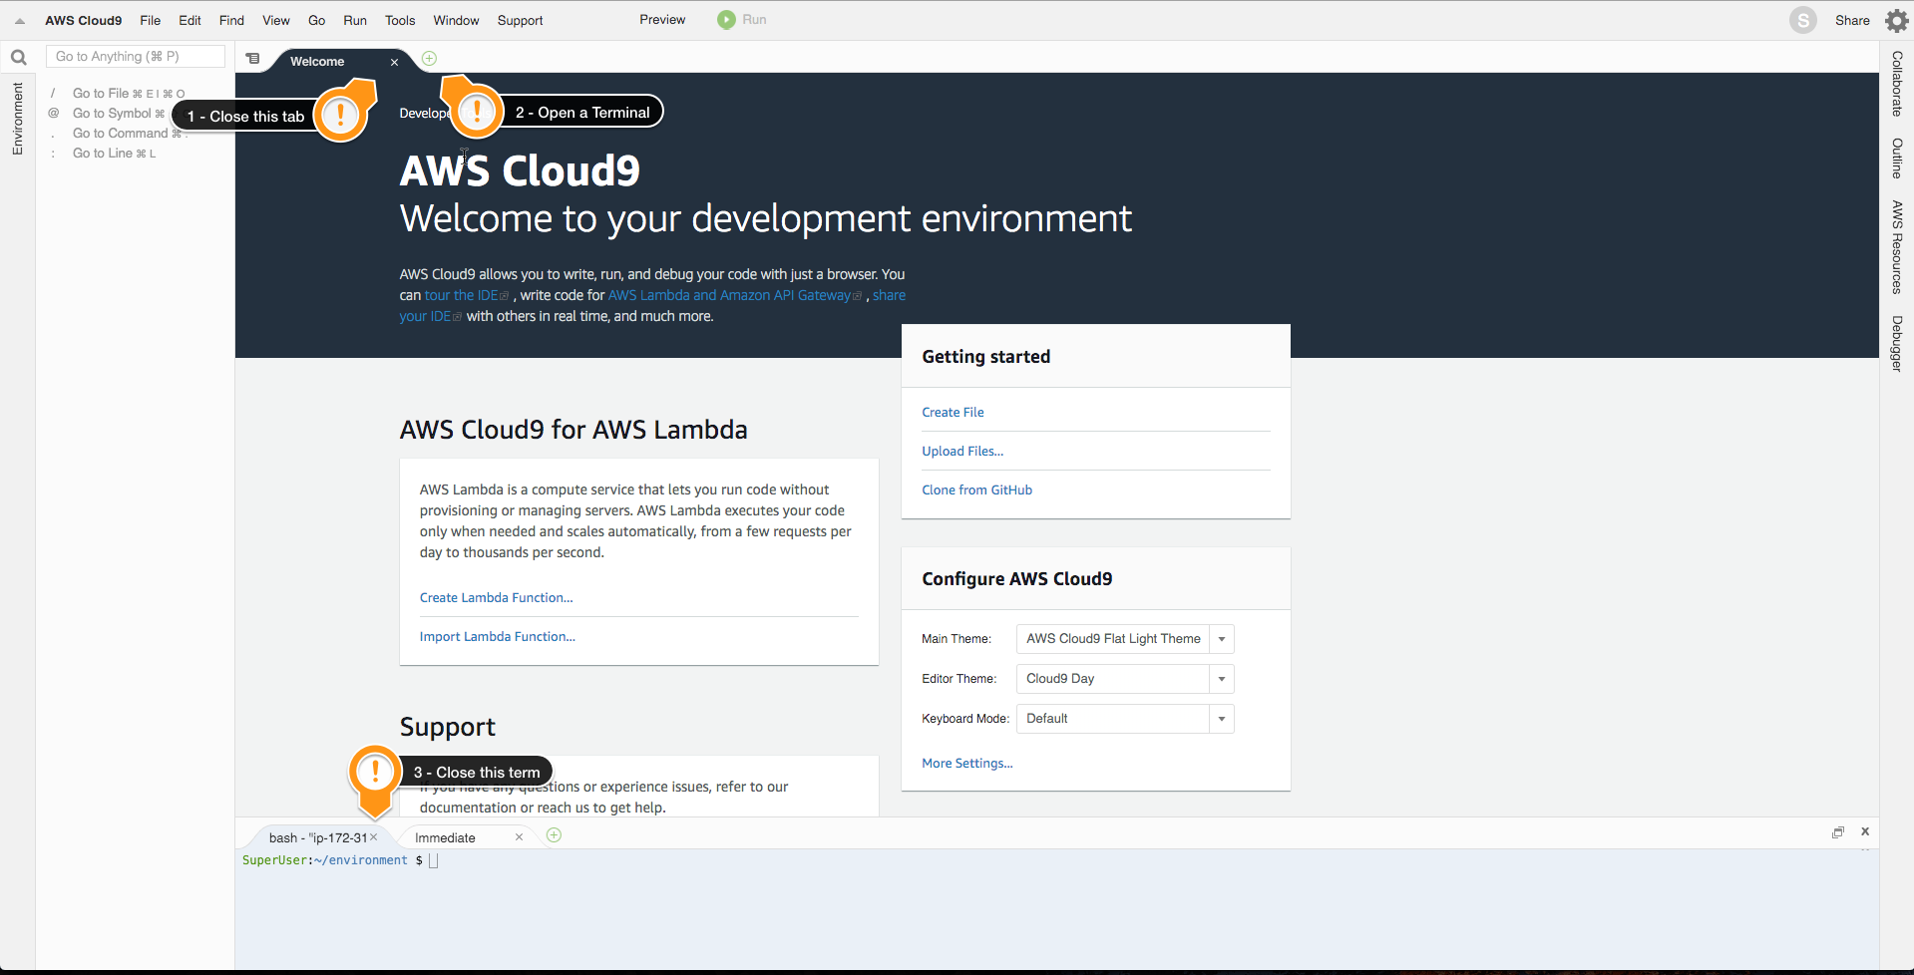Click the green Run play icon
1914x975 pixels.
pyautogui.click(x=726, y=20)
